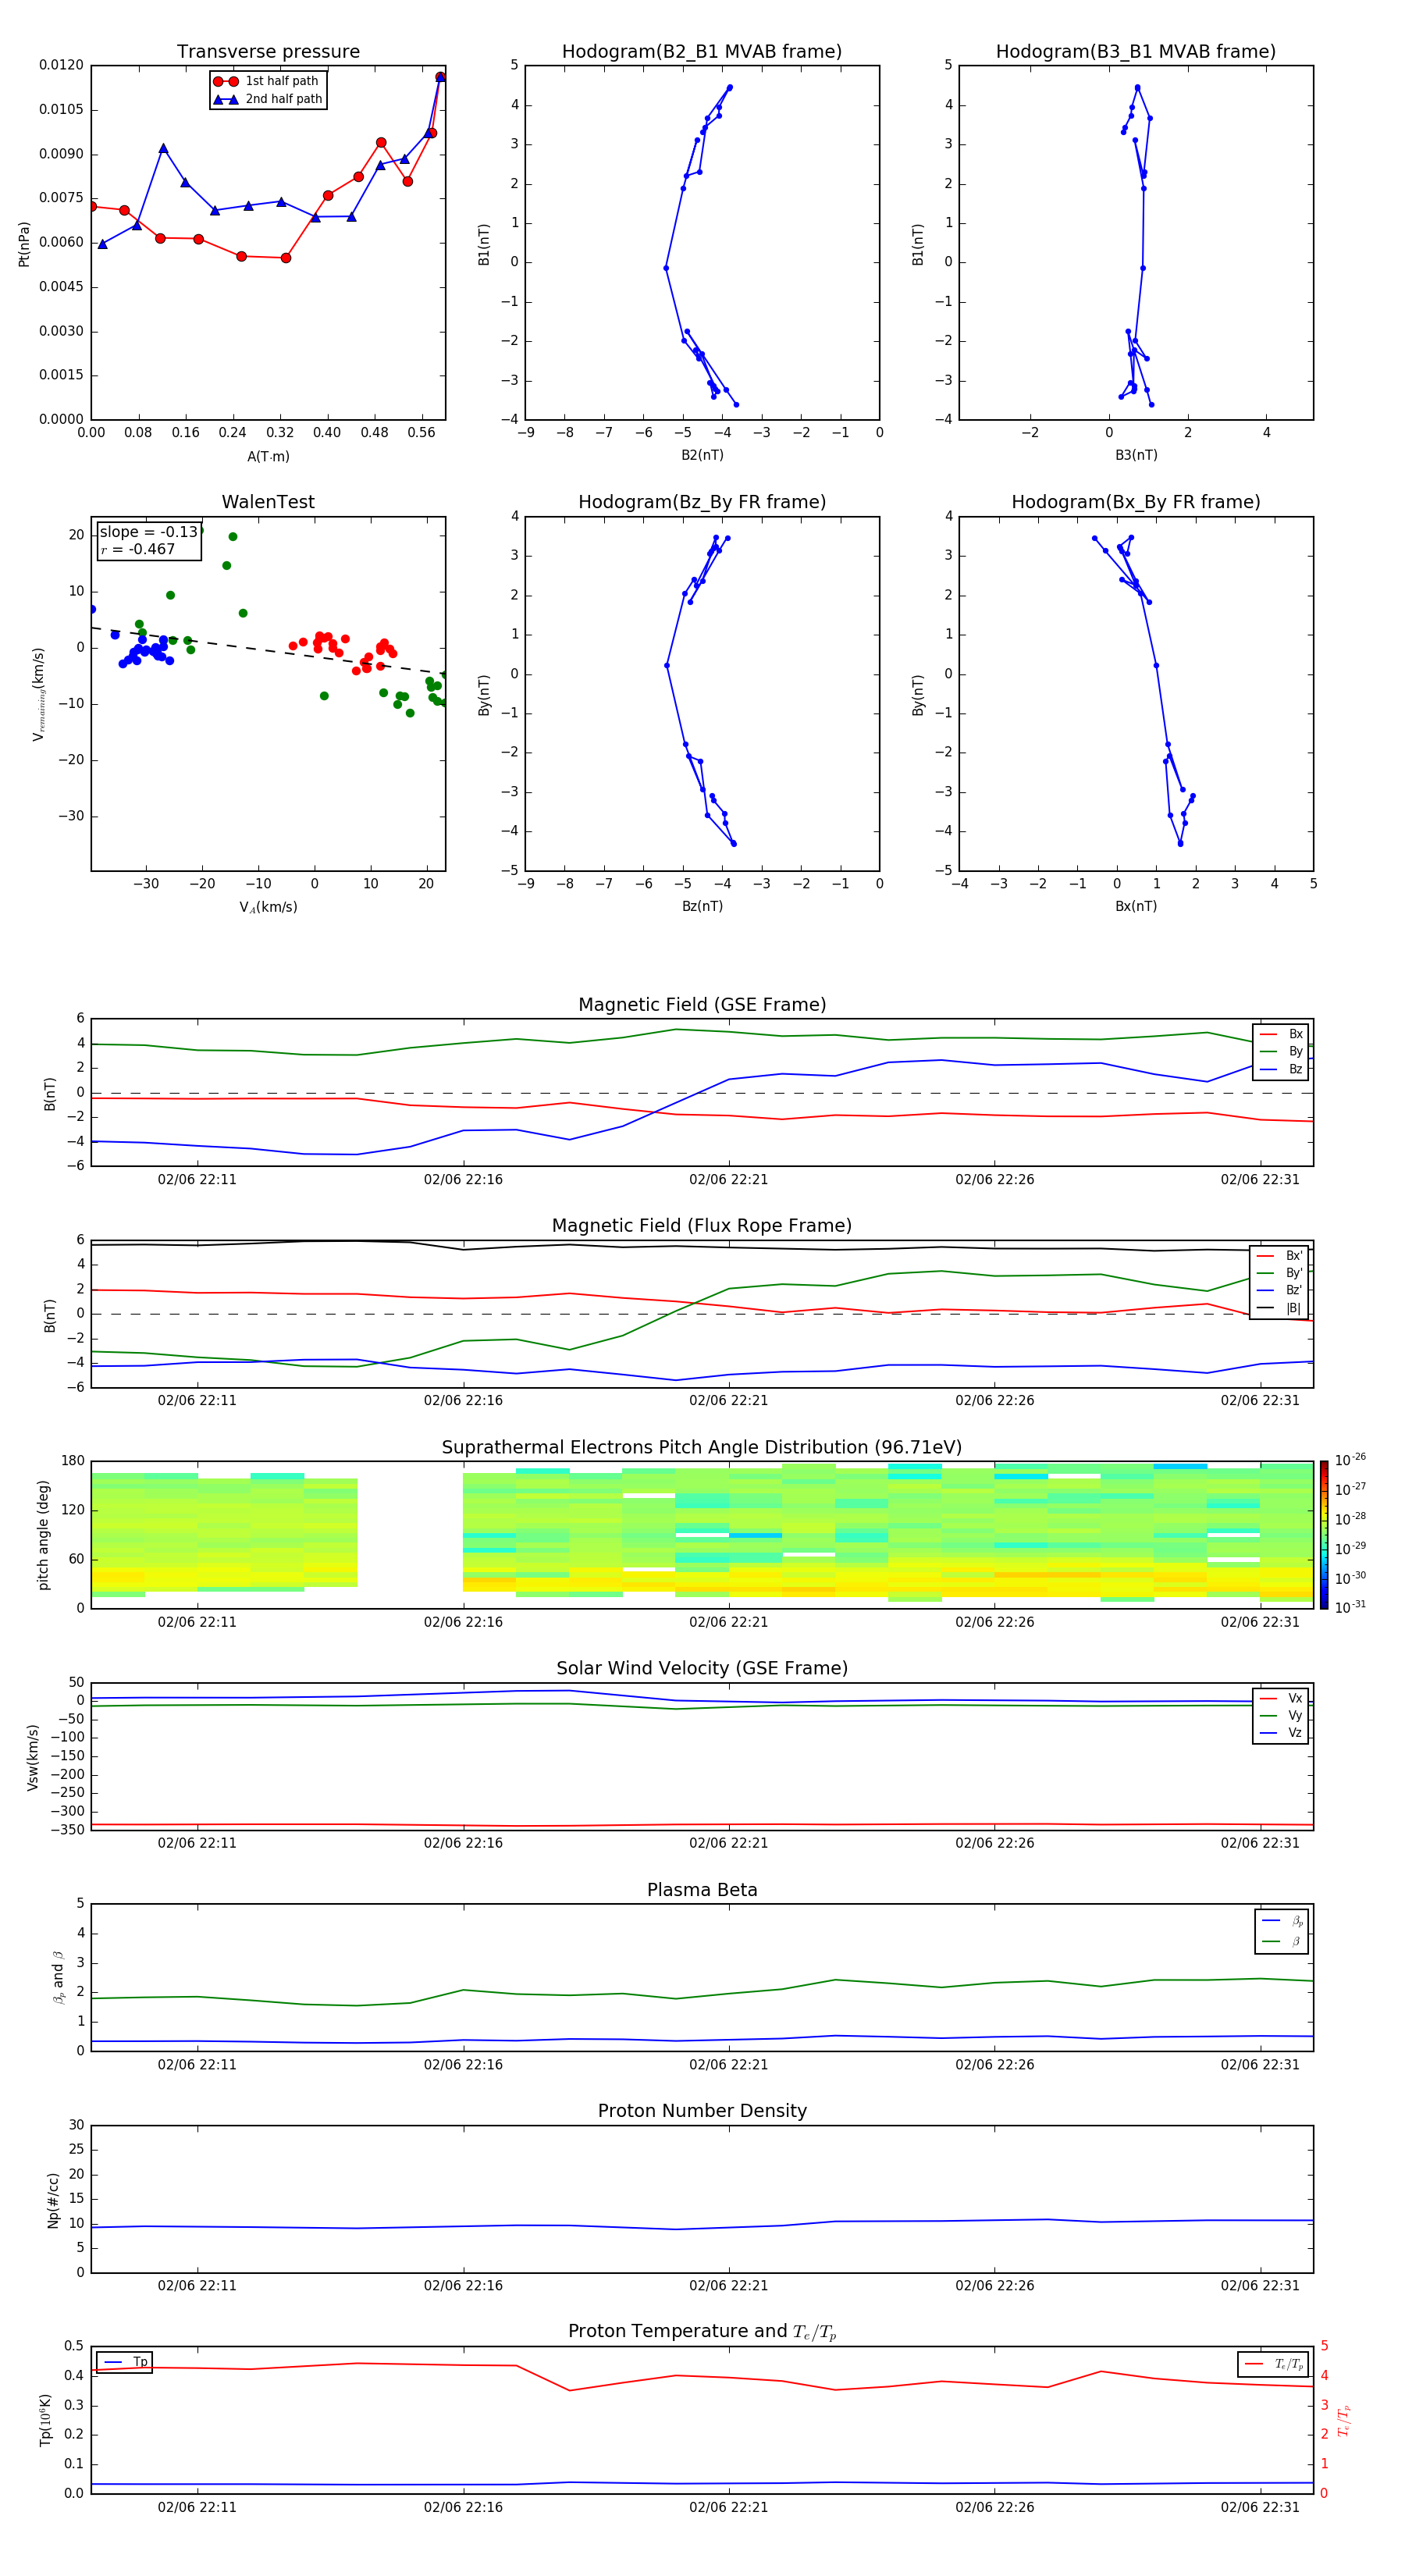Click "02/06 22:31" tick under Plasma Beta panel

(x=1260, y=2065)
